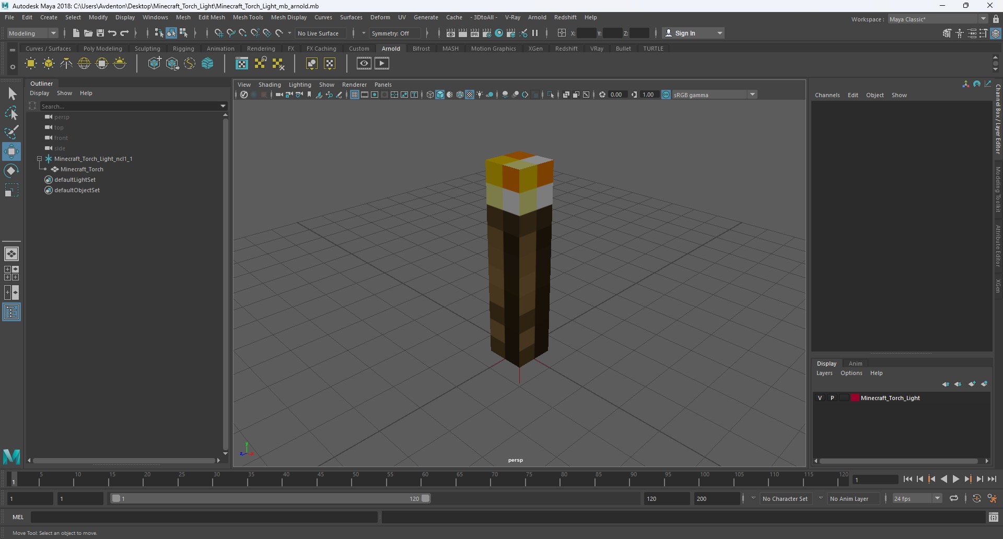Toggle the viewport grid display

point(355,95)
